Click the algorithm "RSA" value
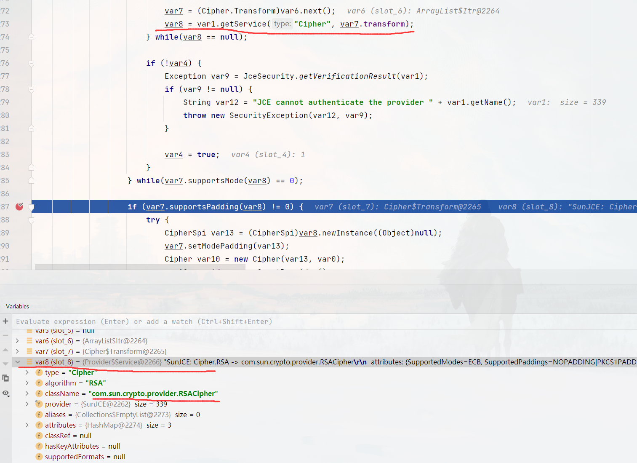The image size is (637, 463). 96,383
